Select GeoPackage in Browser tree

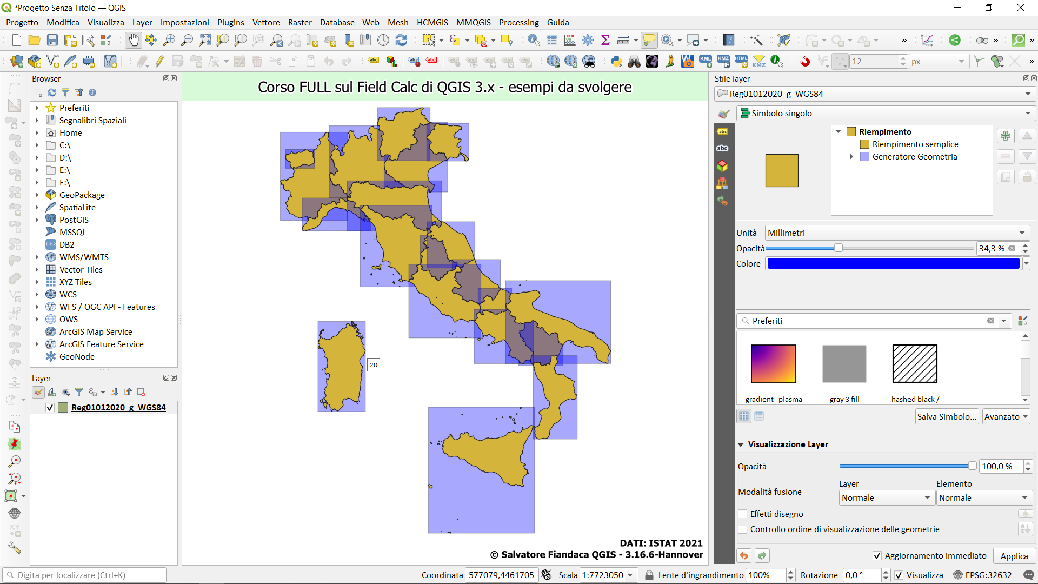[82, 195]
